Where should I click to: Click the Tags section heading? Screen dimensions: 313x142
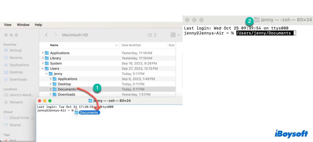[7, 135]
